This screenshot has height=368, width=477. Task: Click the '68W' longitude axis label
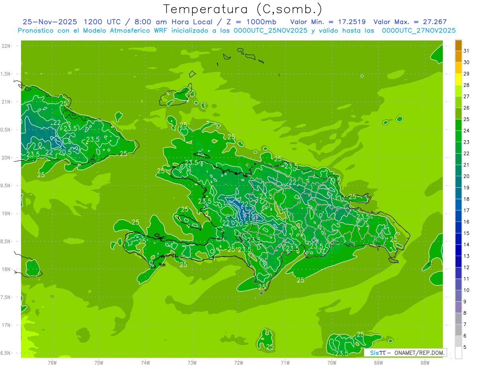[x=425, y=362]
